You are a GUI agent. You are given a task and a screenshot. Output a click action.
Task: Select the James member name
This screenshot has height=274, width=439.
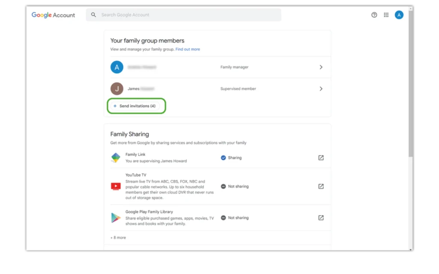[134, 89]
